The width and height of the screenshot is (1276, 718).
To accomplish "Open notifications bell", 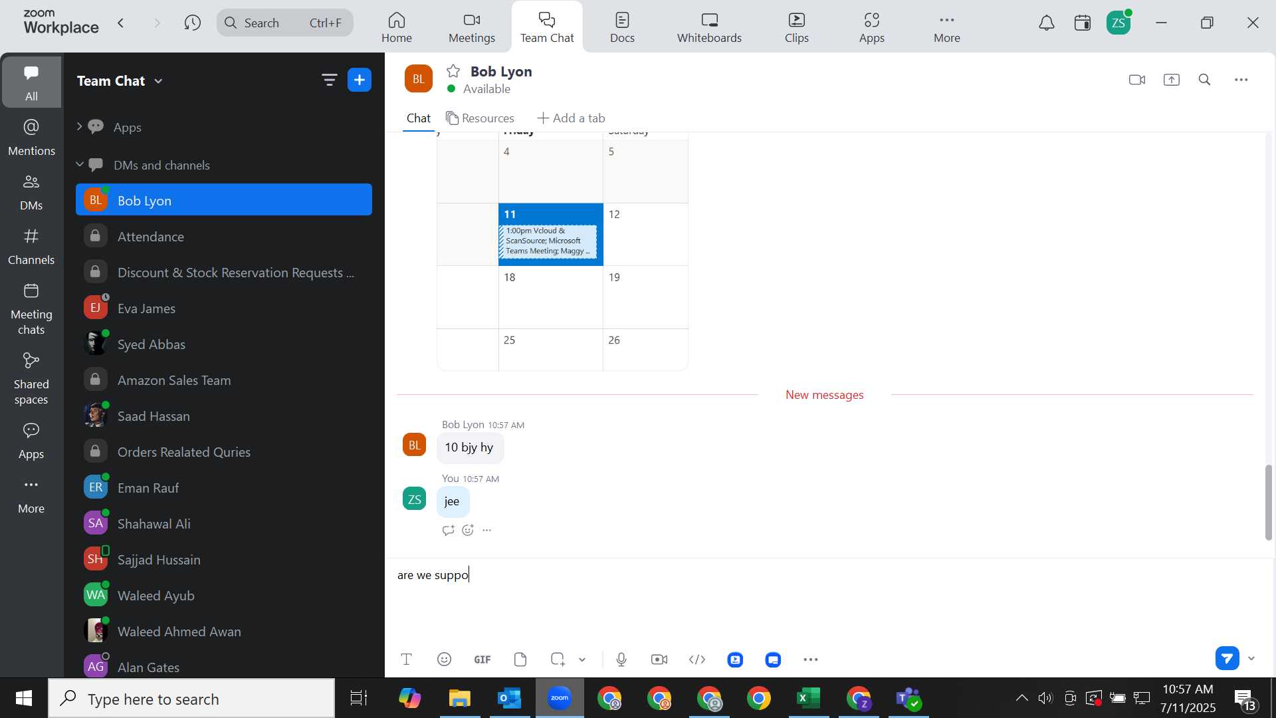I will coord(1047,23).
